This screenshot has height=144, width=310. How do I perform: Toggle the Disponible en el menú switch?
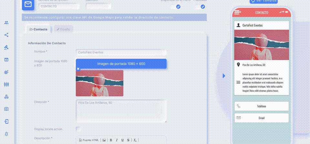click(176, 7)
